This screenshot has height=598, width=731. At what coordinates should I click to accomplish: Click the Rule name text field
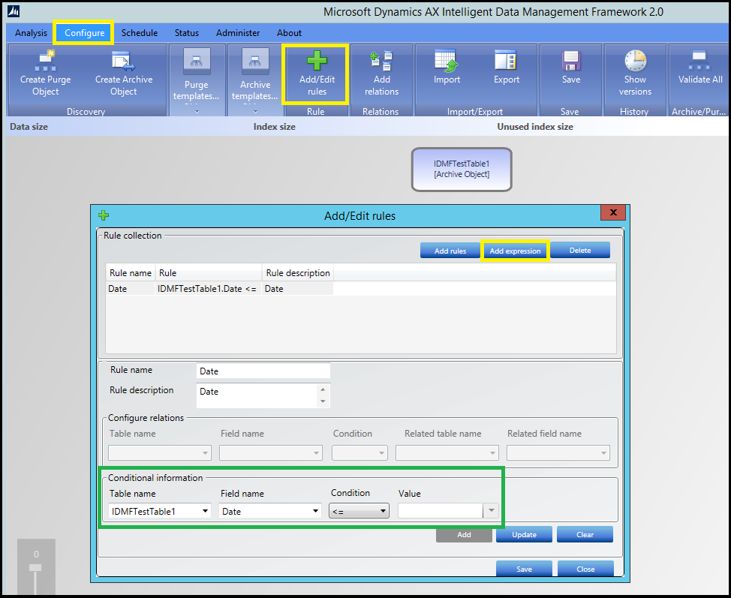263,371
